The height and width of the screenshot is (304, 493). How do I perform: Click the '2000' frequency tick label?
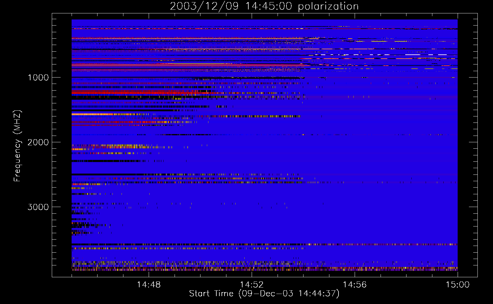38,142
